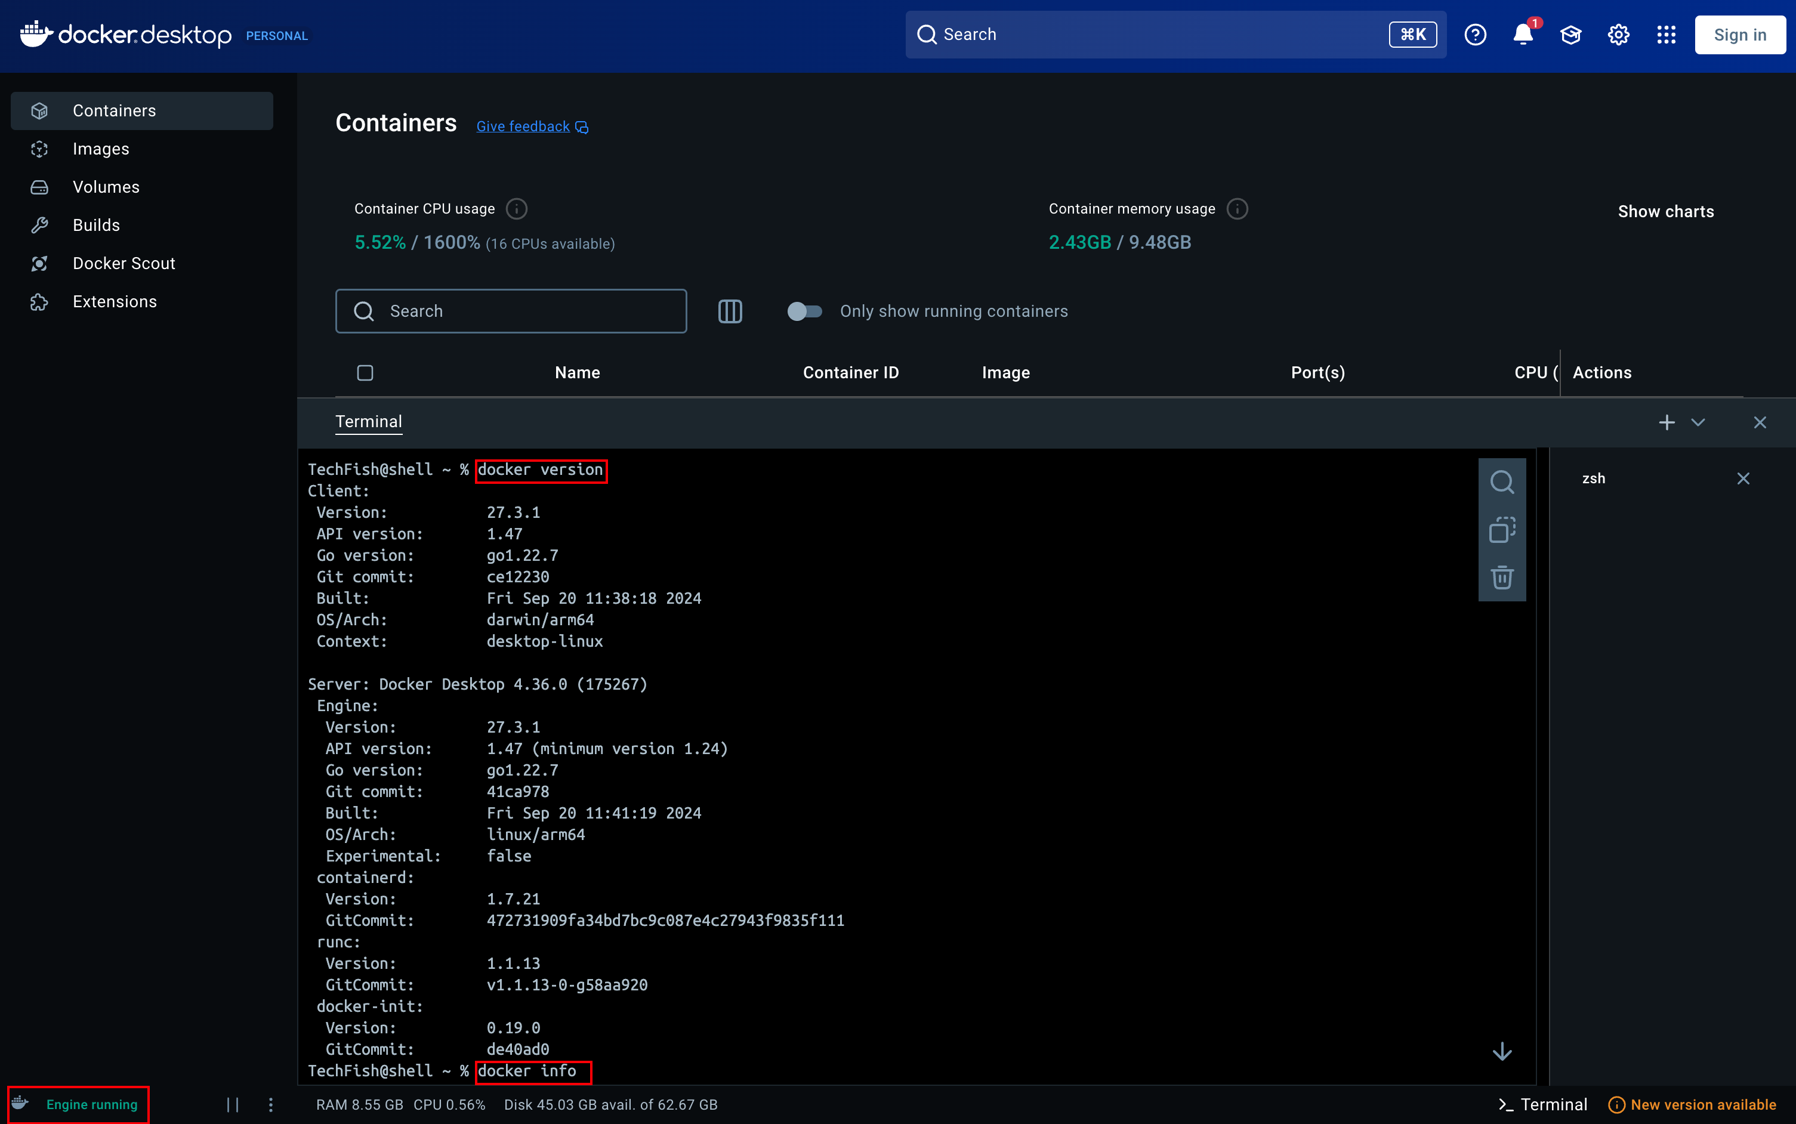Close the zsh terminal session

click(1742, 478)
